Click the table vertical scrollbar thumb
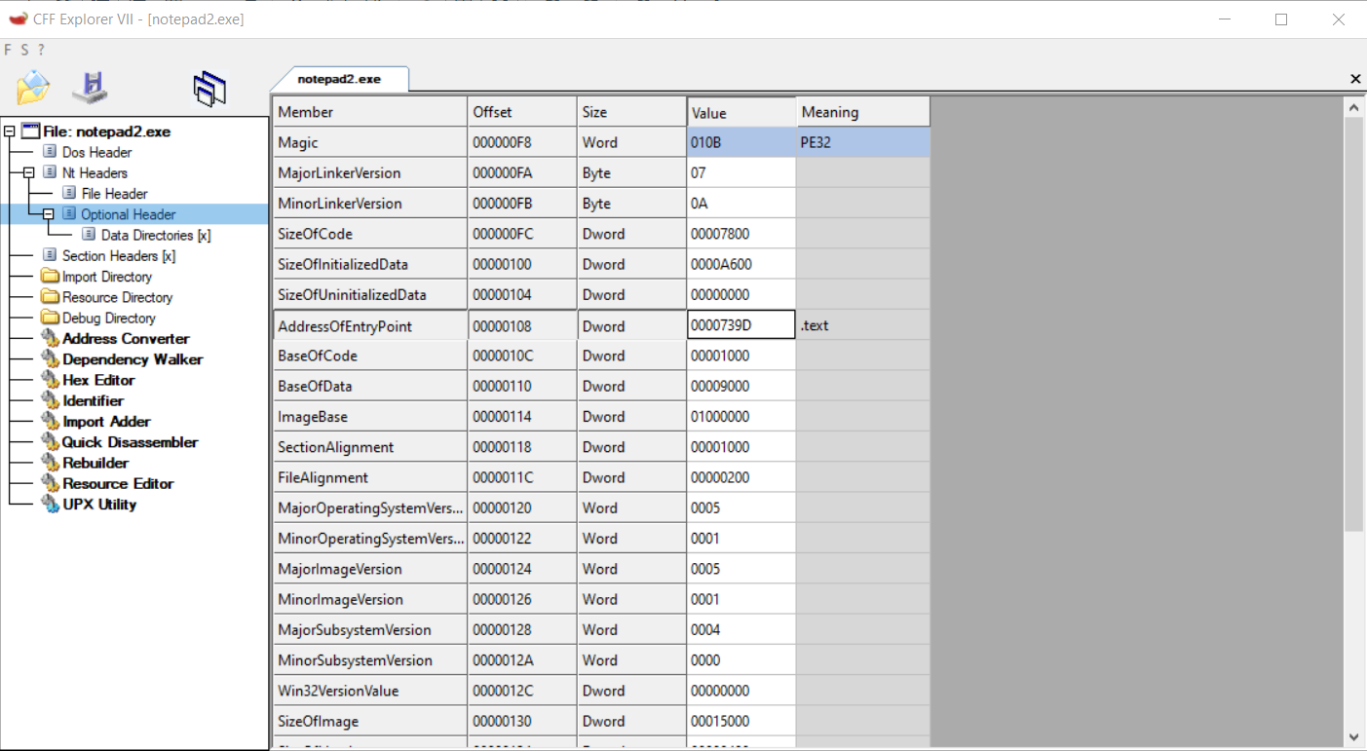Screen dimensions: 1367x751 click(1353, 324)
